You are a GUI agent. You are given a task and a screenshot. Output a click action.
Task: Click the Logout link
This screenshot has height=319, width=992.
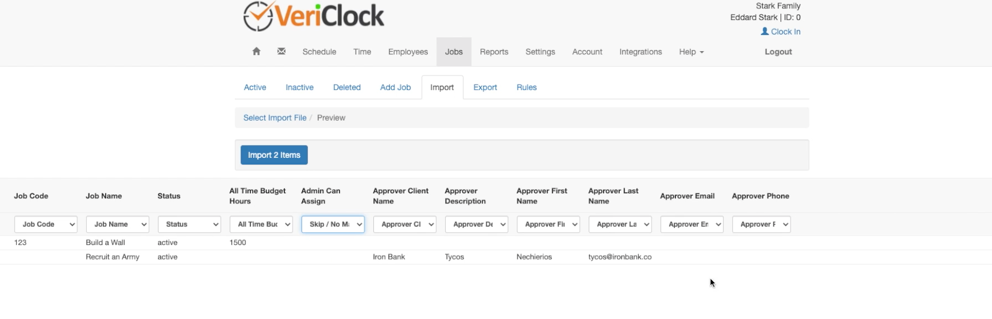(778, 52)
